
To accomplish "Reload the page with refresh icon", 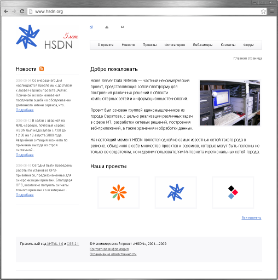I will (x=22, y=12).
